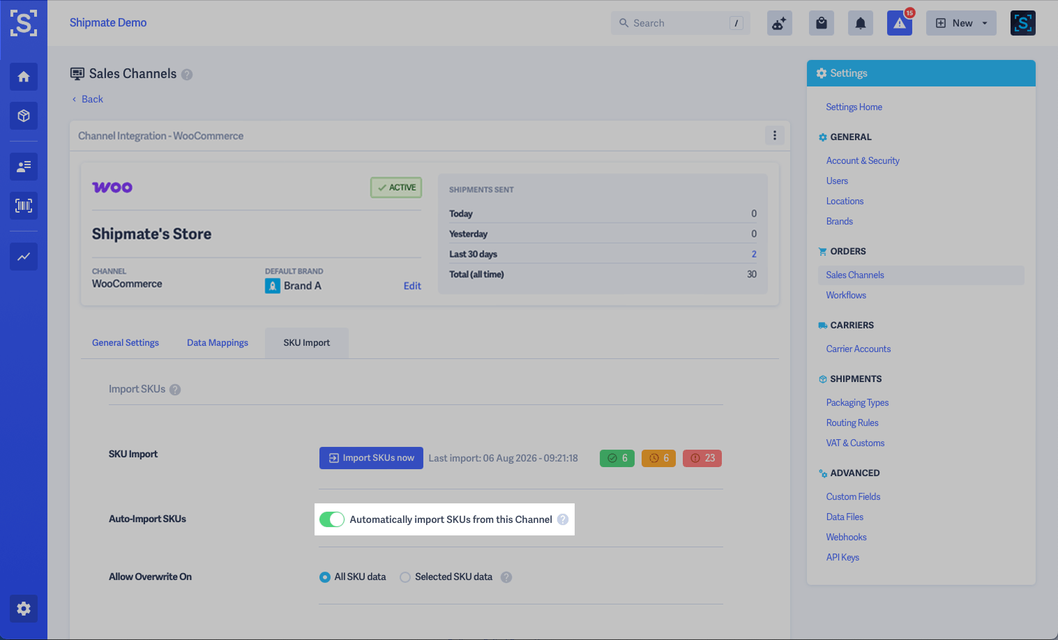Go Back to sales channels list

click(88, 99)
